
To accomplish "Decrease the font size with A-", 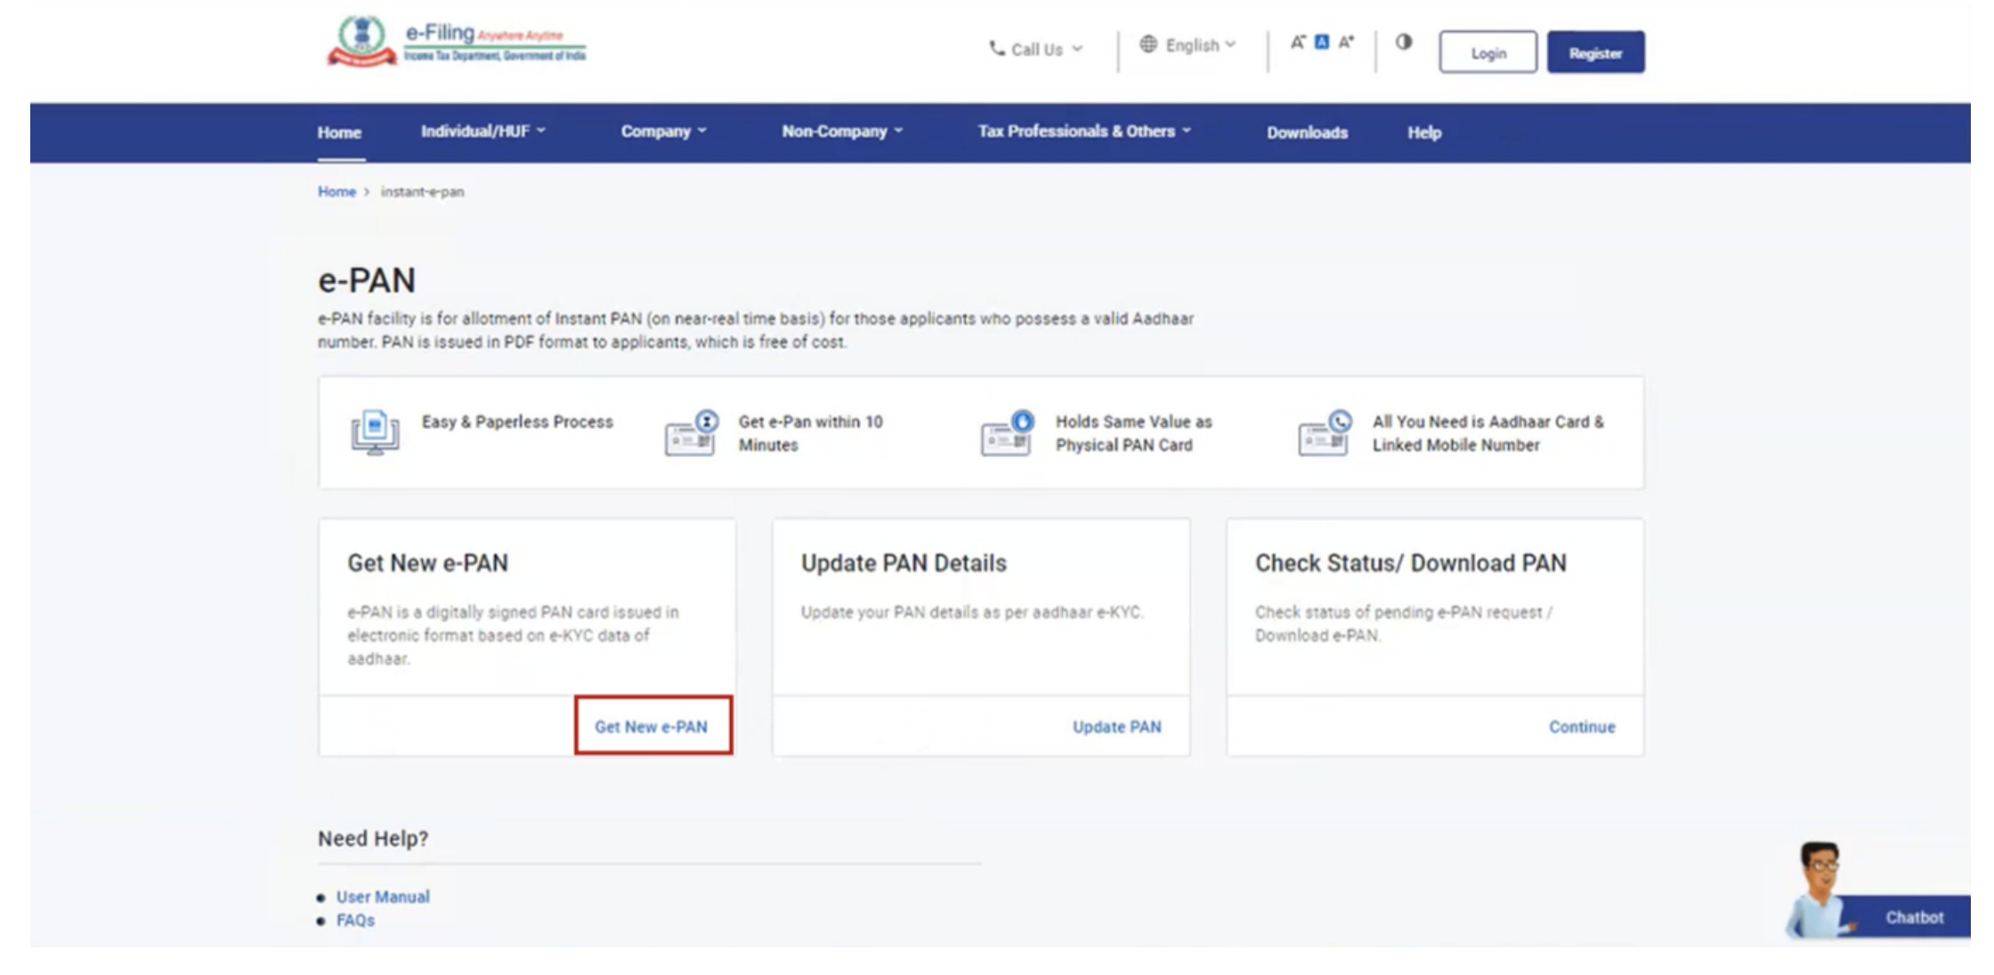I will pos(1298,42).
